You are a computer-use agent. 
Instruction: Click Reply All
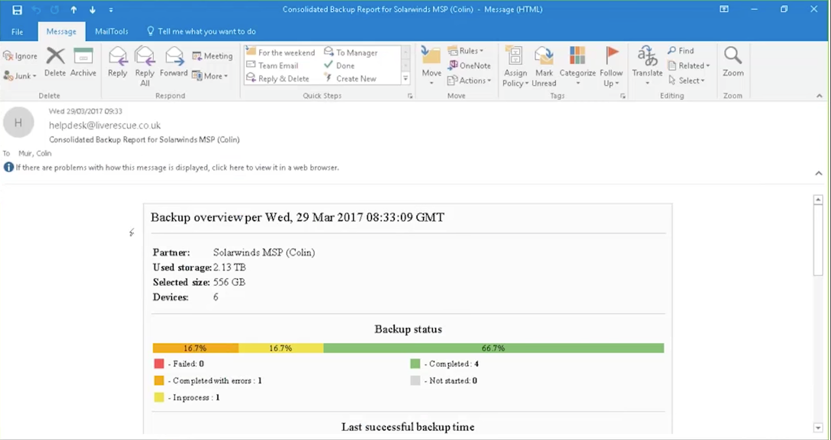[x=145, y=67]
